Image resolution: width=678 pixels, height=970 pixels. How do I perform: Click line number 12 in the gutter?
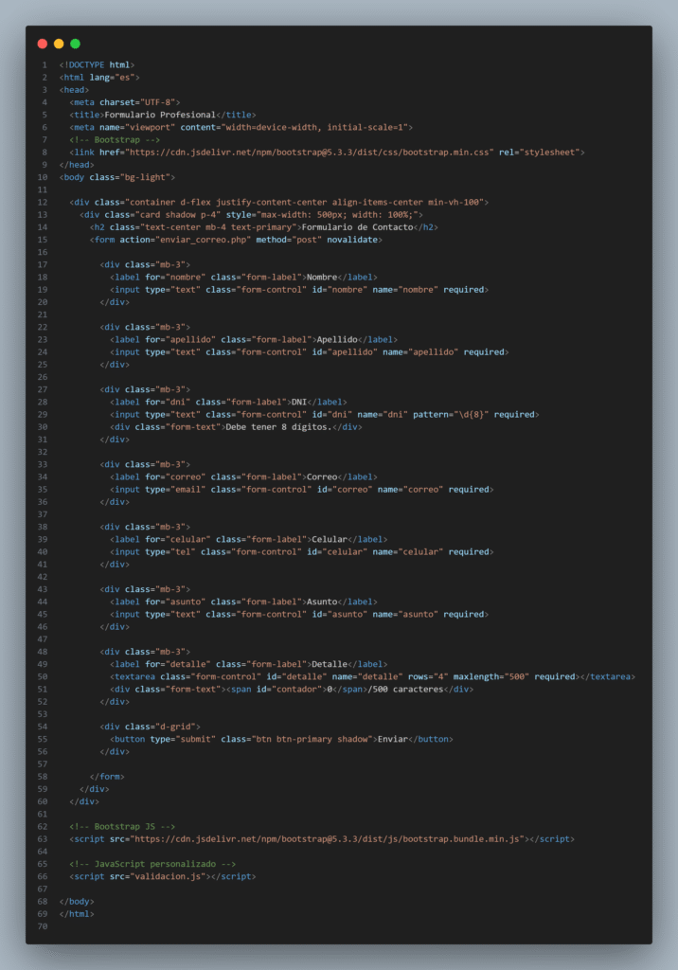click(x=42, y=203)
